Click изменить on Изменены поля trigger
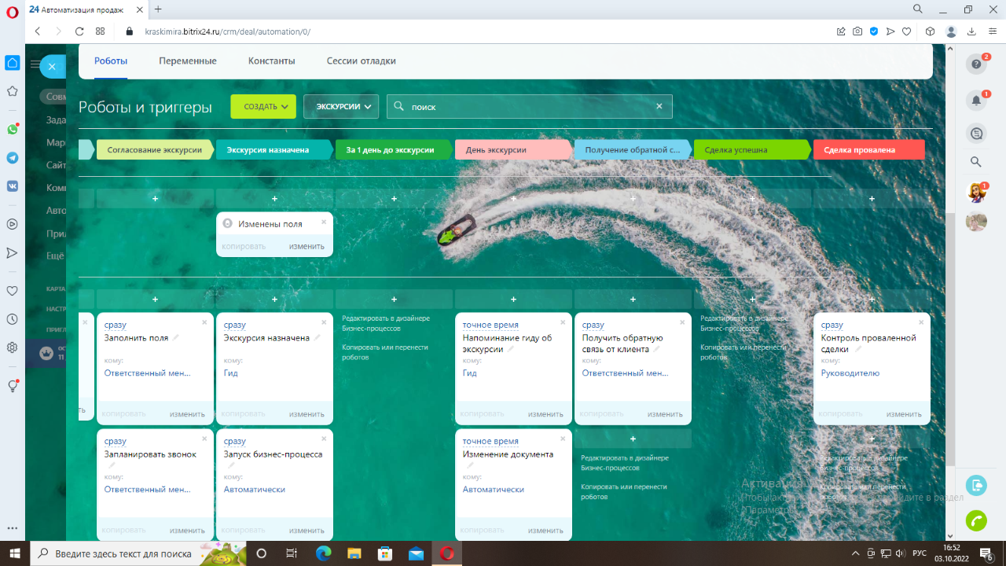This screenshot has height=566, width=1006. tap(307, 246)
